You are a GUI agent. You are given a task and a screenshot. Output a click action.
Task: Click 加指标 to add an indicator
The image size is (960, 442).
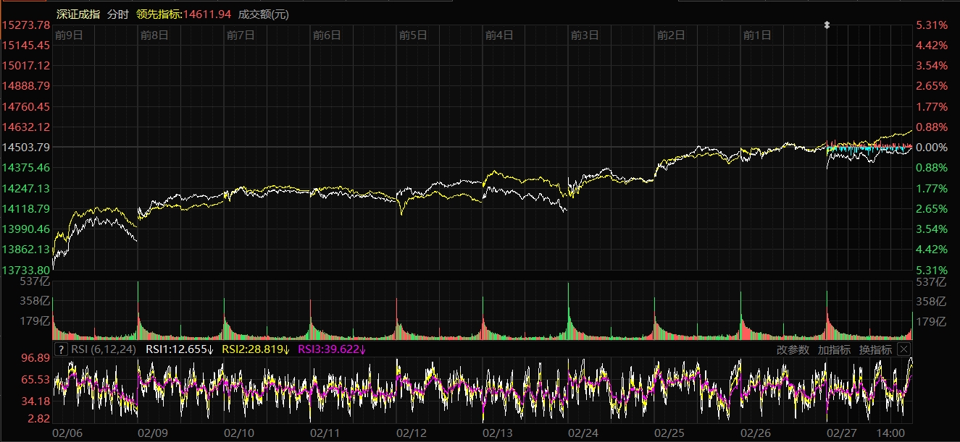tap(834, 349)
